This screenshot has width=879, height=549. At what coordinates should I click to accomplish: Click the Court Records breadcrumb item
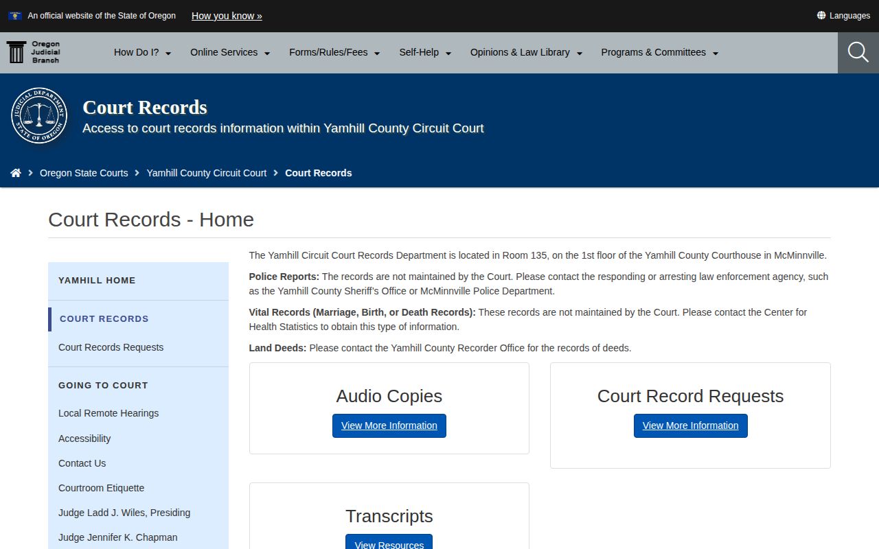319,173
